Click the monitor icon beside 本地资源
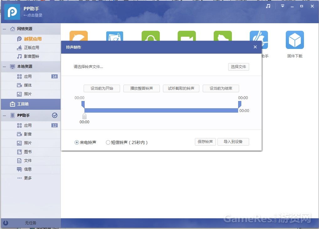 13,67
